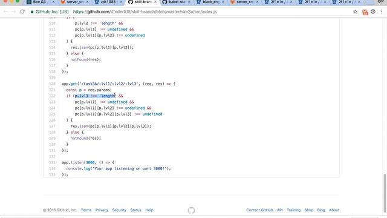
Task: Open the Chrome three-dot menu
Action: tap(382, 12)
